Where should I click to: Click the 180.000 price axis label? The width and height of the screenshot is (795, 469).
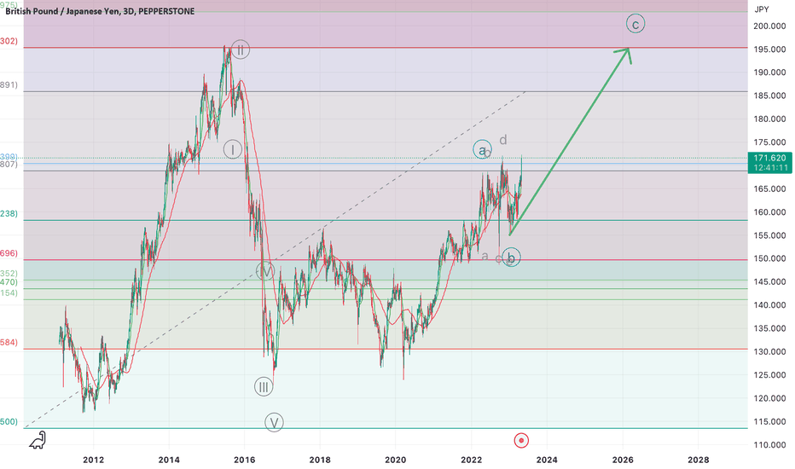[769, 119]
